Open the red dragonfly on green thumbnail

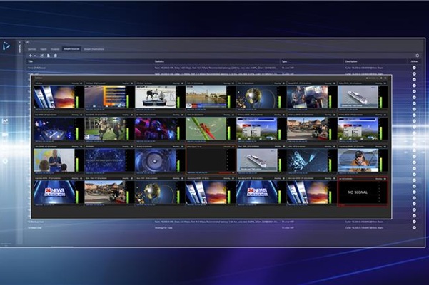tap(206, 128)
